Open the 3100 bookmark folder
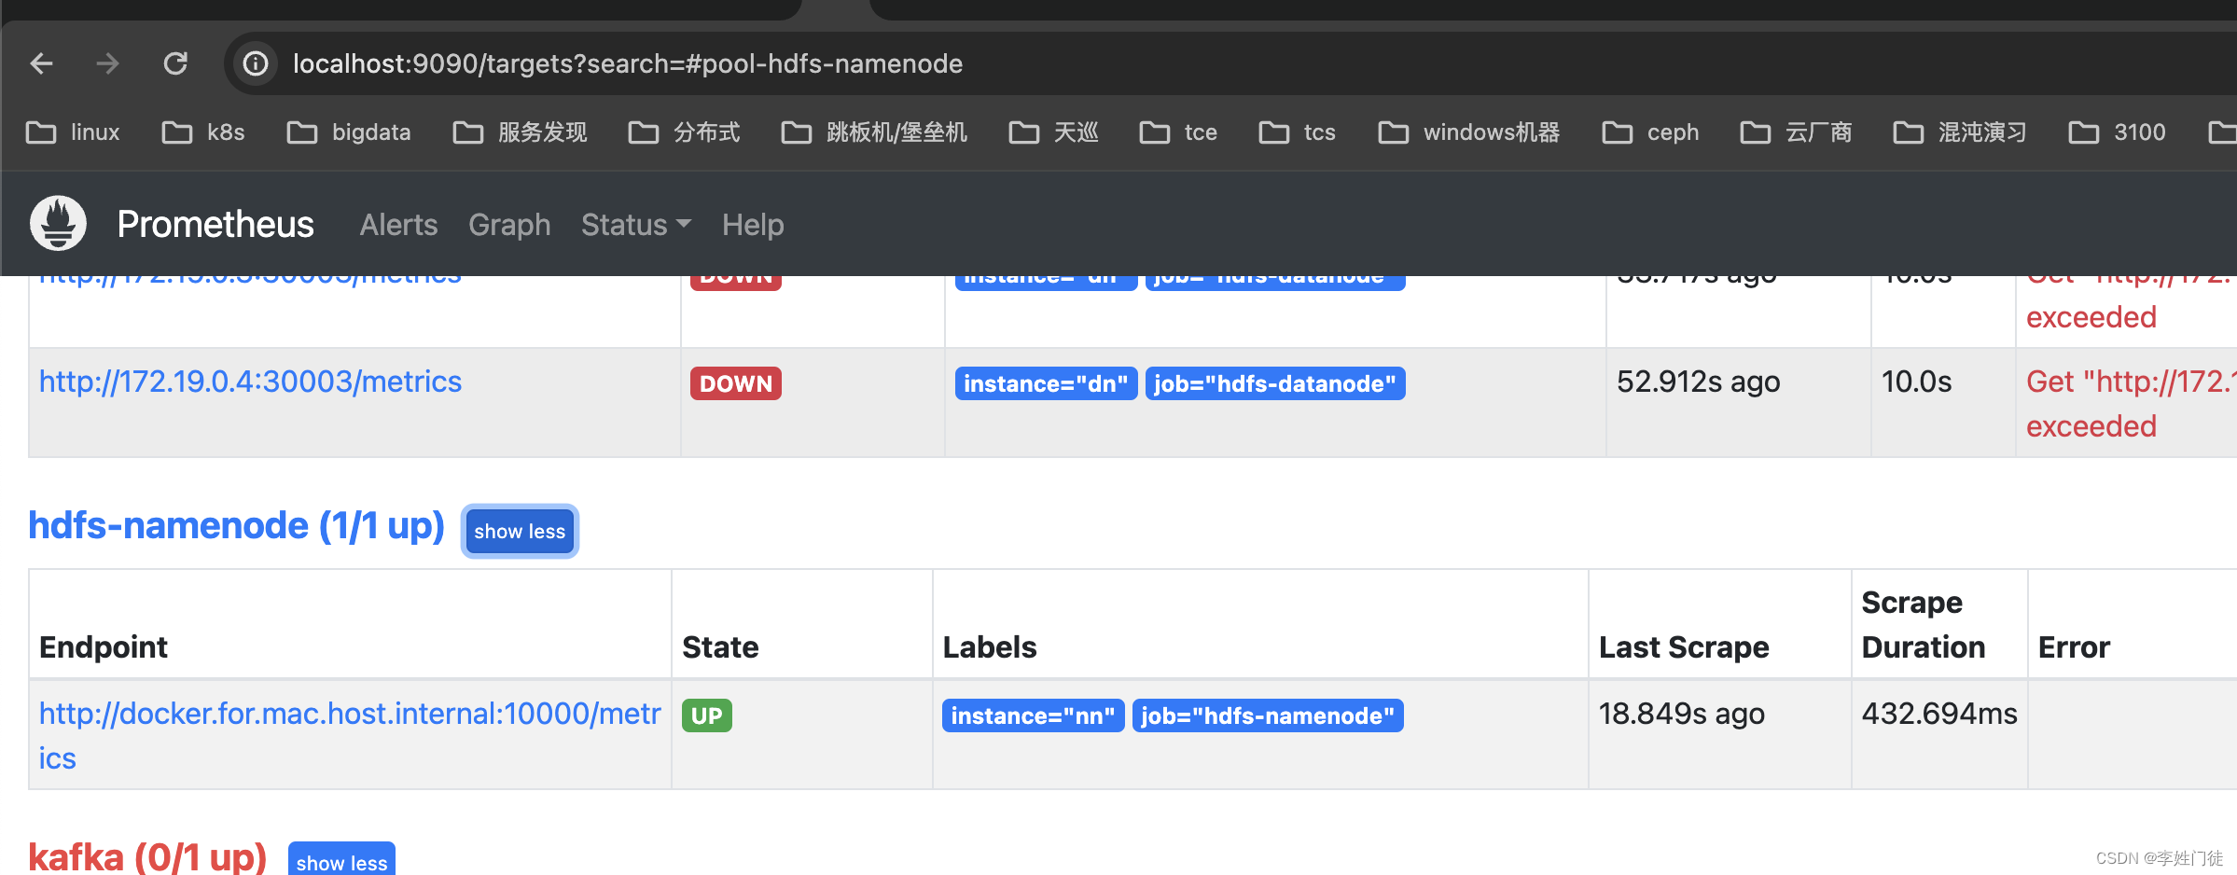The width and height of the screenshot is (2237, 875). pos(2117,132)
